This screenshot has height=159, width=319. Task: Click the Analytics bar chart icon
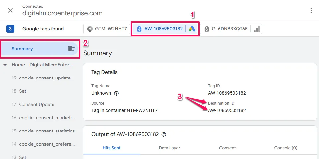257,29
